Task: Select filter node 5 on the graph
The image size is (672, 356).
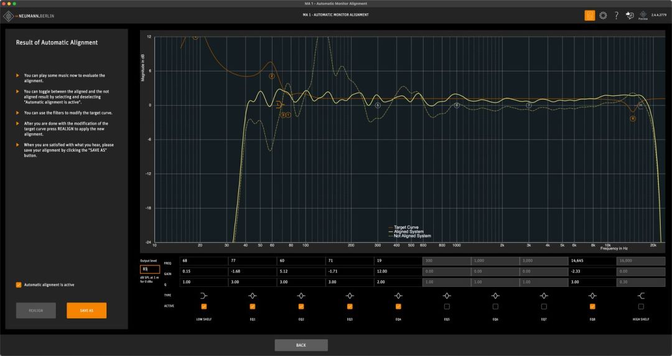Action: click(378, 105)
